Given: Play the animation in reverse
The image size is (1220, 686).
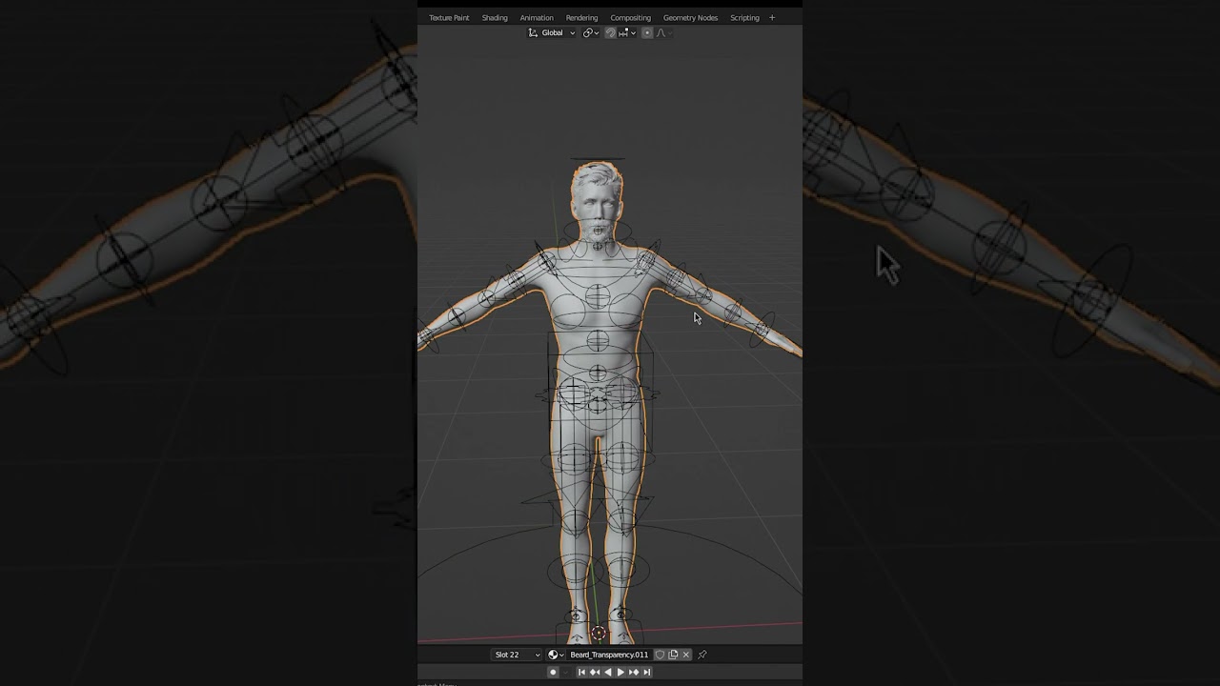Looking at the screenshot, I should 608,673.
